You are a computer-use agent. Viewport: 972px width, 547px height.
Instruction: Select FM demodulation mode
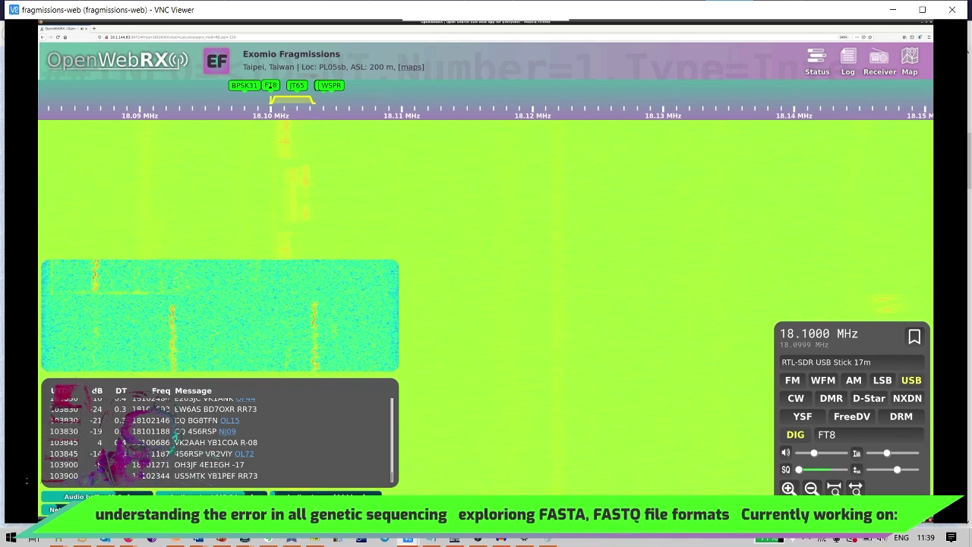pyautogui.click(x=792, y=380)
